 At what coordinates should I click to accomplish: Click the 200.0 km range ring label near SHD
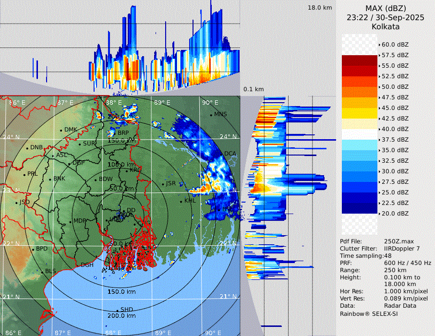tap(121, 316)
